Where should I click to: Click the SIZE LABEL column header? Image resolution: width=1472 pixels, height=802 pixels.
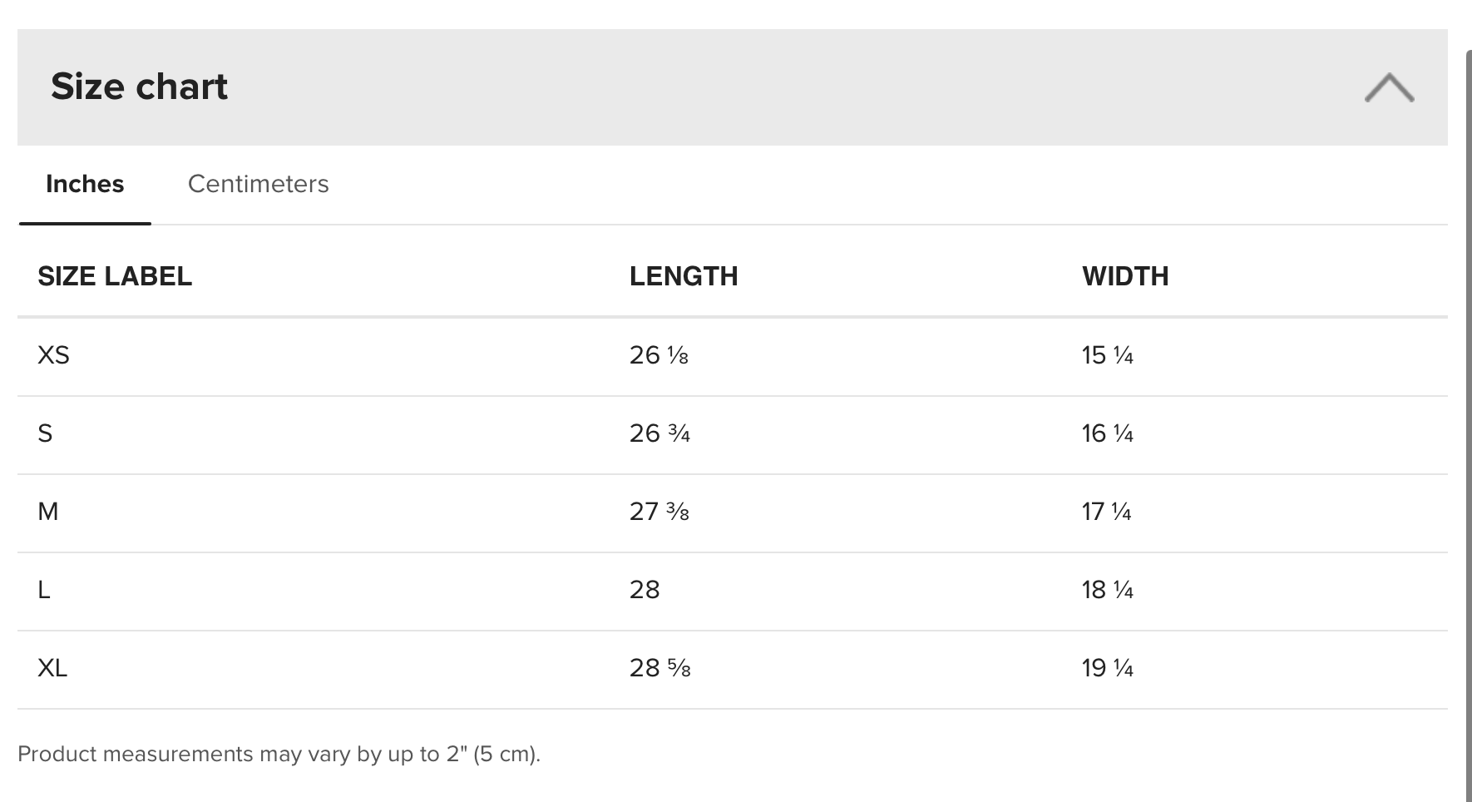[x=115, y=276]
